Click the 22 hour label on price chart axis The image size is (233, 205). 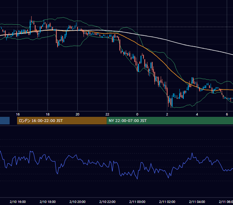pyautogui.click(x=107, y=114)
